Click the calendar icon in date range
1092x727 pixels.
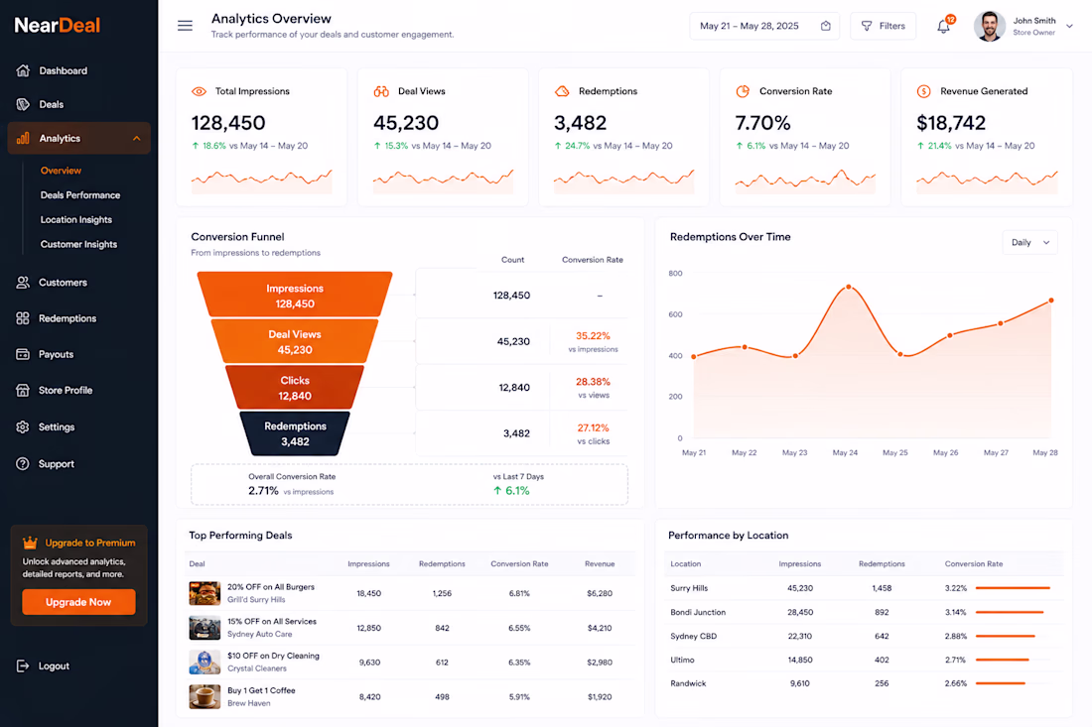click(x=825, y=26)
